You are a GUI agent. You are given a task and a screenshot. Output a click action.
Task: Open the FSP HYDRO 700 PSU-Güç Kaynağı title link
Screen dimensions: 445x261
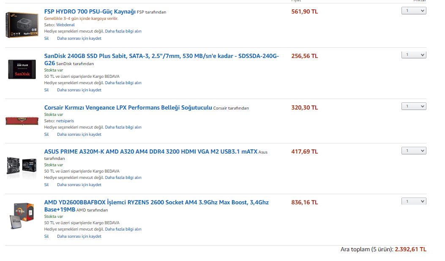point(90,11)
